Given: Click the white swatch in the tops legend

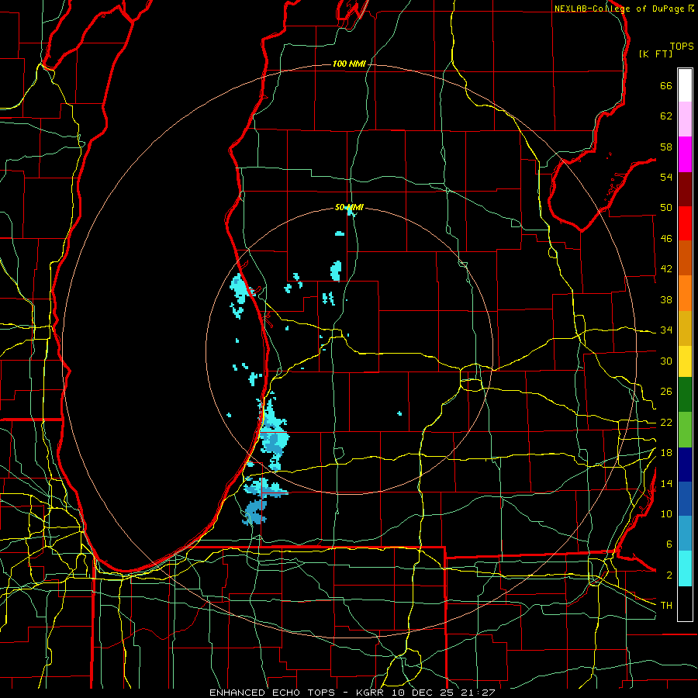Looking at the screenshot, I should coord(685,85).
